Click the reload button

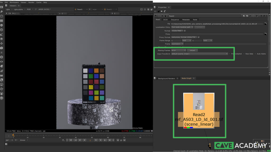click(192, 50)
